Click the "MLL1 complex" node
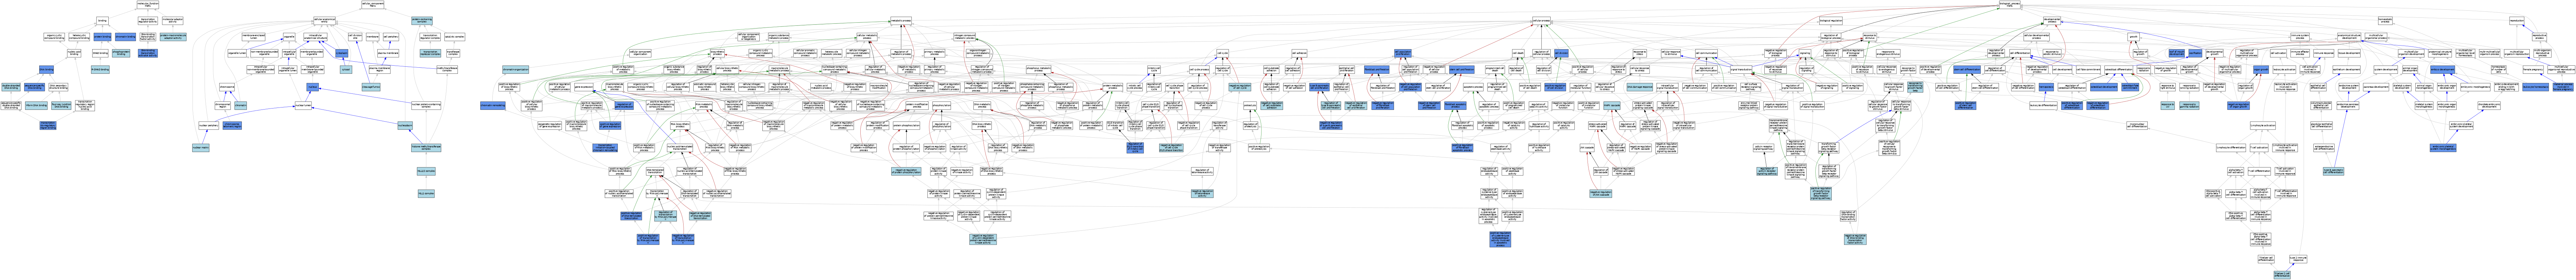The height and width of the screenshot is (280, 2576). [x=426, y=194]
